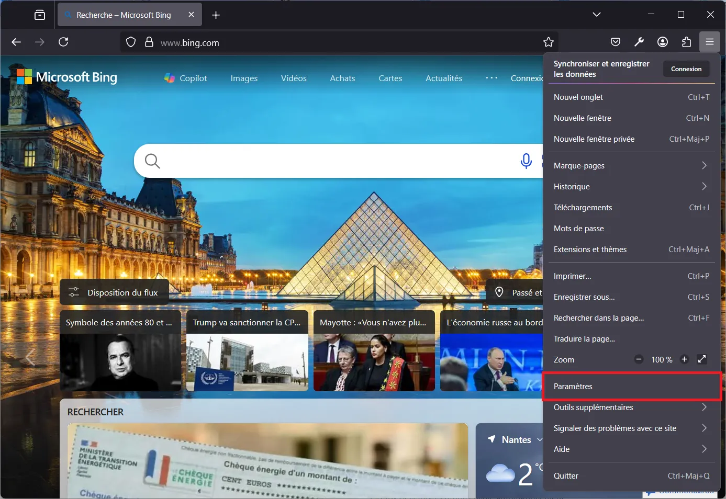Click the search magnifier icon
Image resolution: width=726 pixels, height=499 pixels.
(152, 161)
